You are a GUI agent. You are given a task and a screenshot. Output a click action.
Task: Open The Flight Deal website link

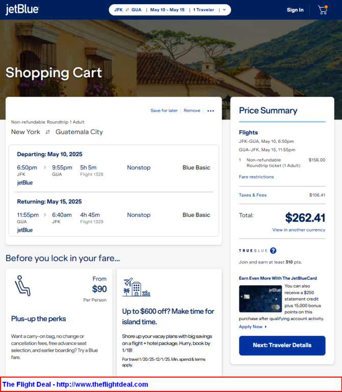75,384
